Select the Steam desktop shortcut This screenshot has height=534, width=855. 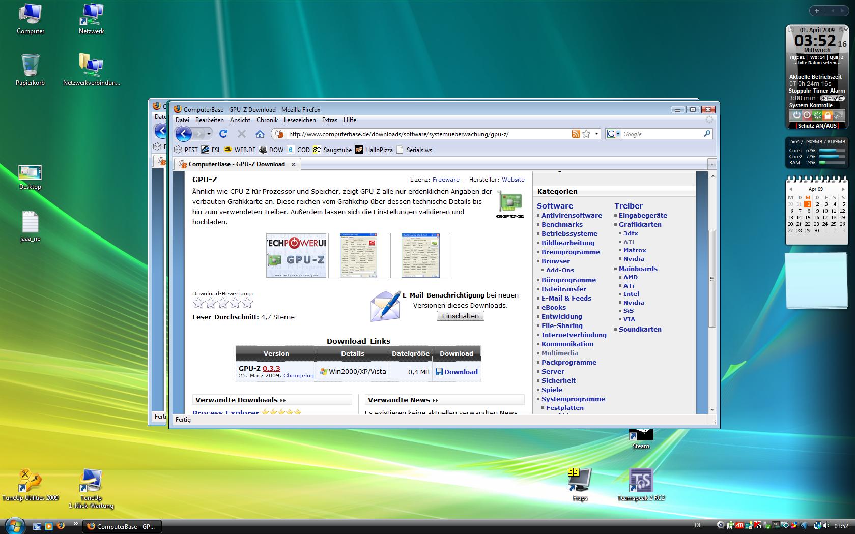coord(641,439)
